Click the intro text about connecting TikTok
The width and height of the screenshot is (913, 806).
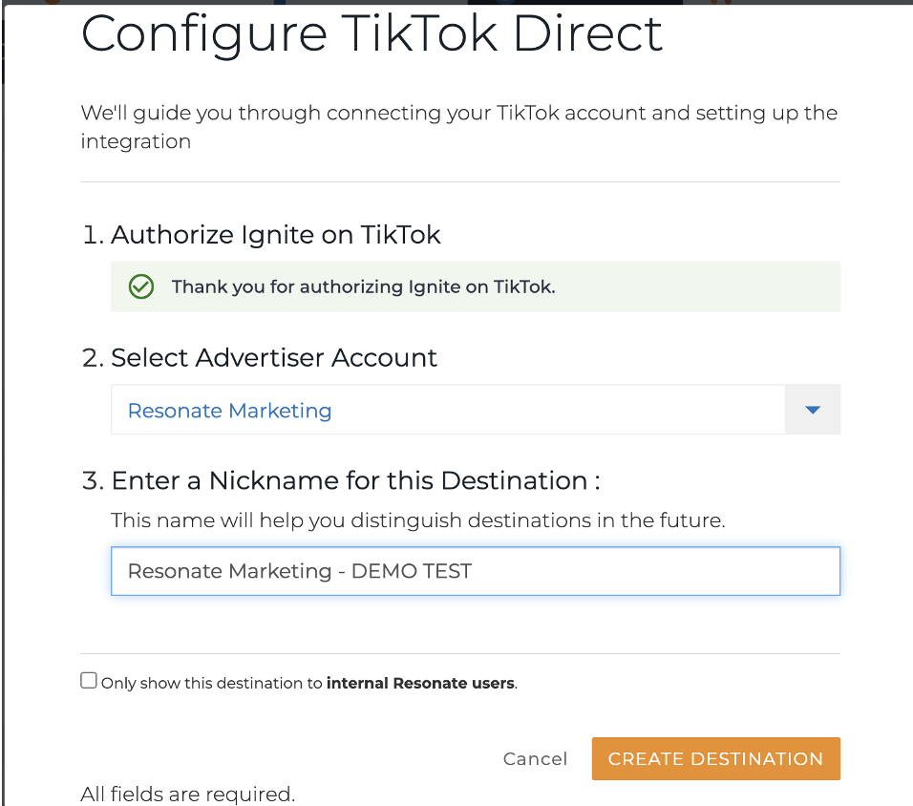(x=458, y=126)
